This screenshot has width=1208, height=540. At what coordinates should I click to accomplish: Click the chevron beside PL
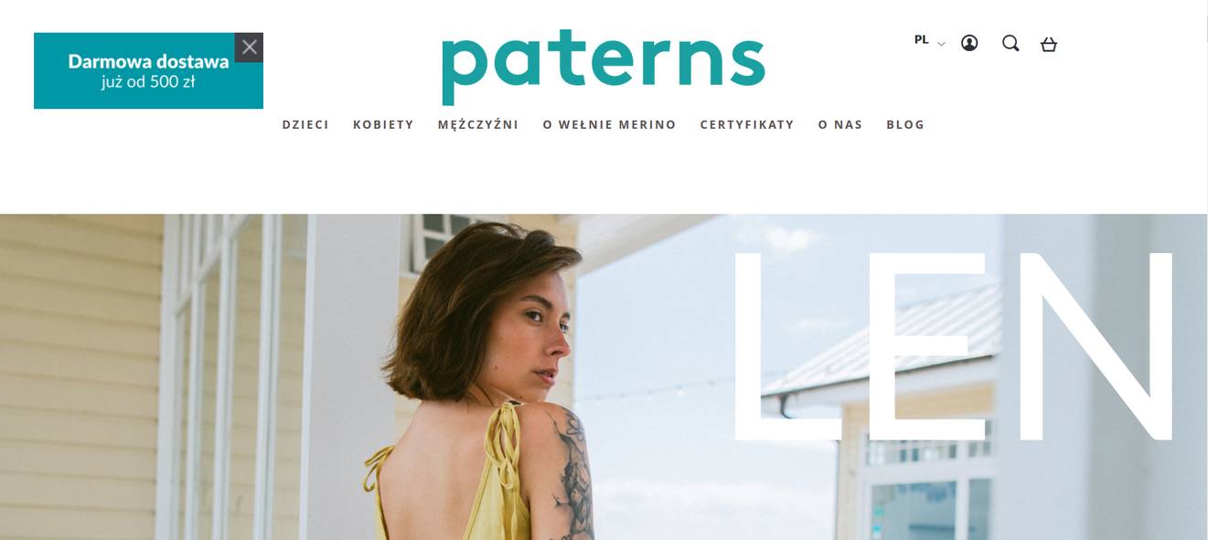pos(941,44)
